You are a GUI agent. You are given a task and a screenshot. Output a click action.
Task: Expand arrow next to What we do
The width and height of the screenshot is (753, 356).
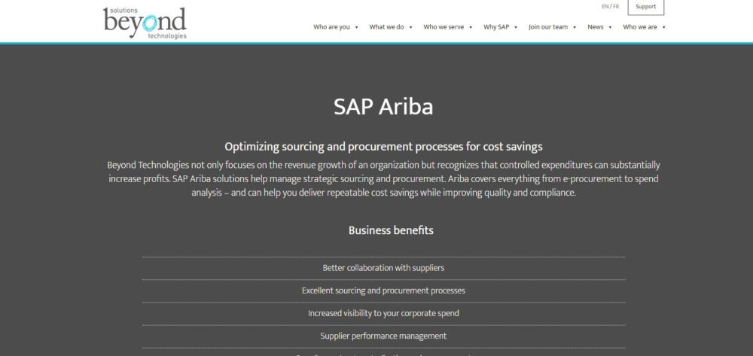pos(411,27)
